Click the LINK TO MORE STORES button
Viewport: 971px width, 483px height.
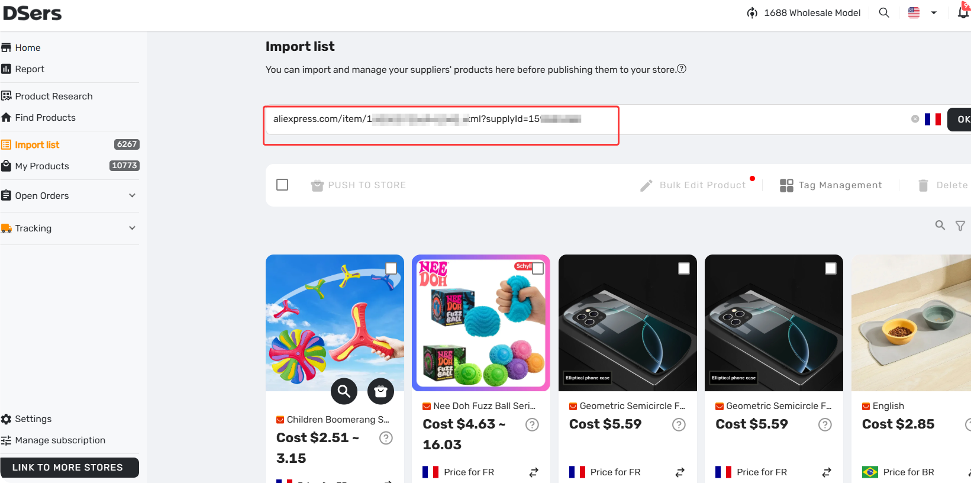pyautogui.click(x=69, y=467)
